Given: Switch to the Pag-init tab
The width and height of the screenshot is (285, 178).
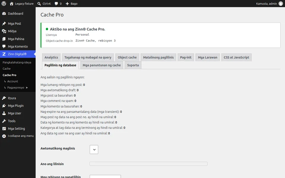Looking at the screenshot, I should point(186,57).
